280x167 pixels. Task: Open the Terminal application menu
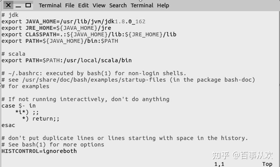point(50,5)
